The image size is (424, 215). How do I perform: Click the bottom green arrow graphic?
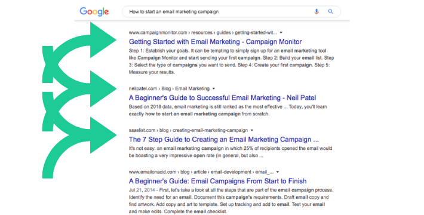(79, 148)
